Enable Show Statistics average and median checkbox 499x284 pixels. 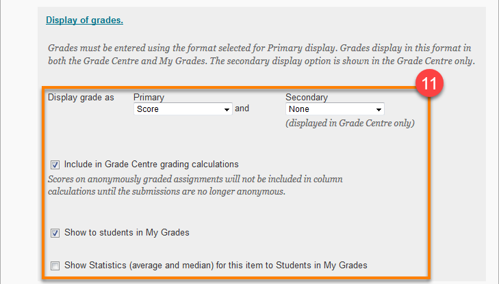[55, 266]
